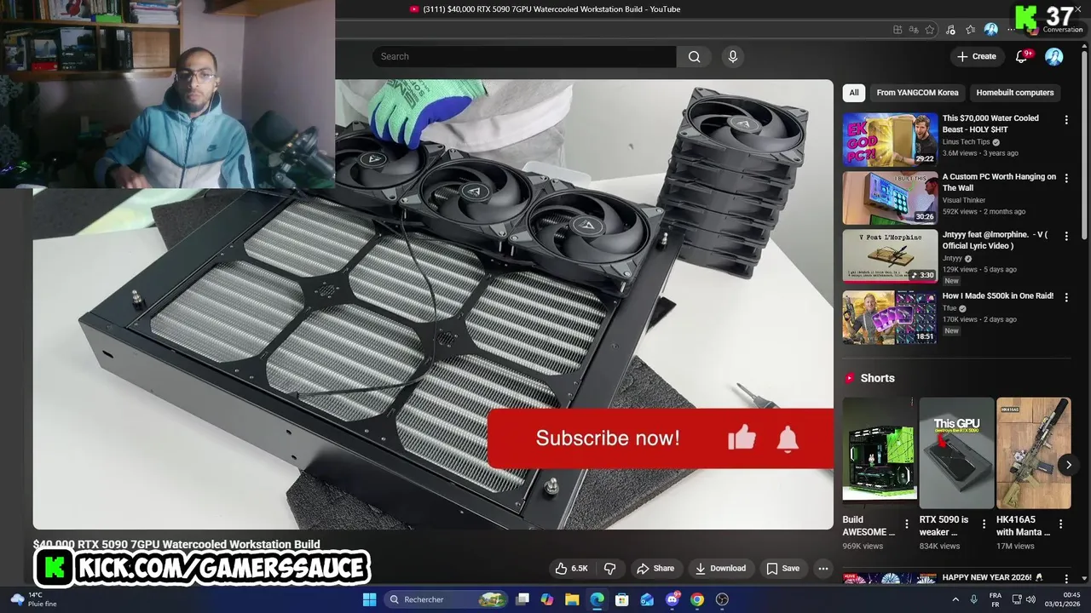Open Build AWESOME short thumbnail
Viewport: 1091px width, 613px height.
click(x=880, y=453)
